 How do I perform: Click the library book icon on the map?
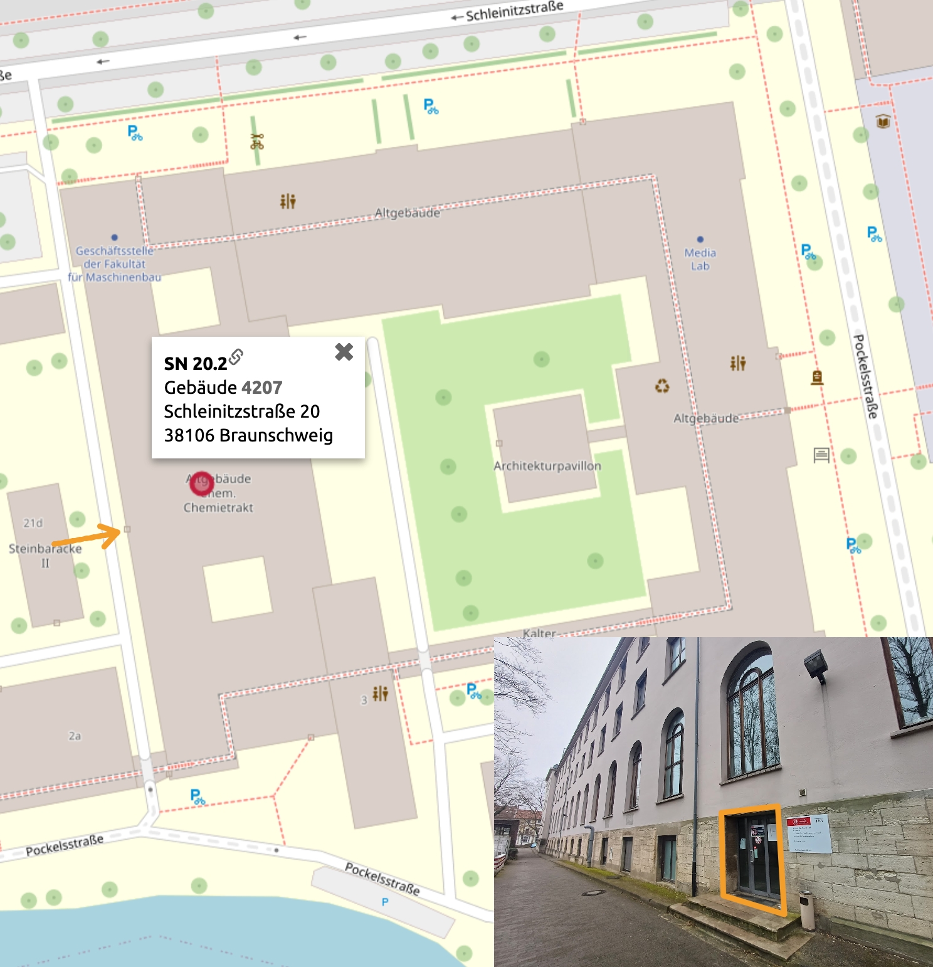pos(883,121)
